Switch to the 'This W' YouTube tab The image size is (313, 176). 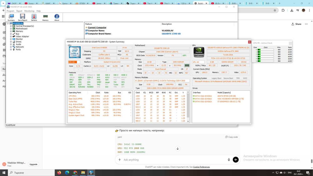point(167,3)
